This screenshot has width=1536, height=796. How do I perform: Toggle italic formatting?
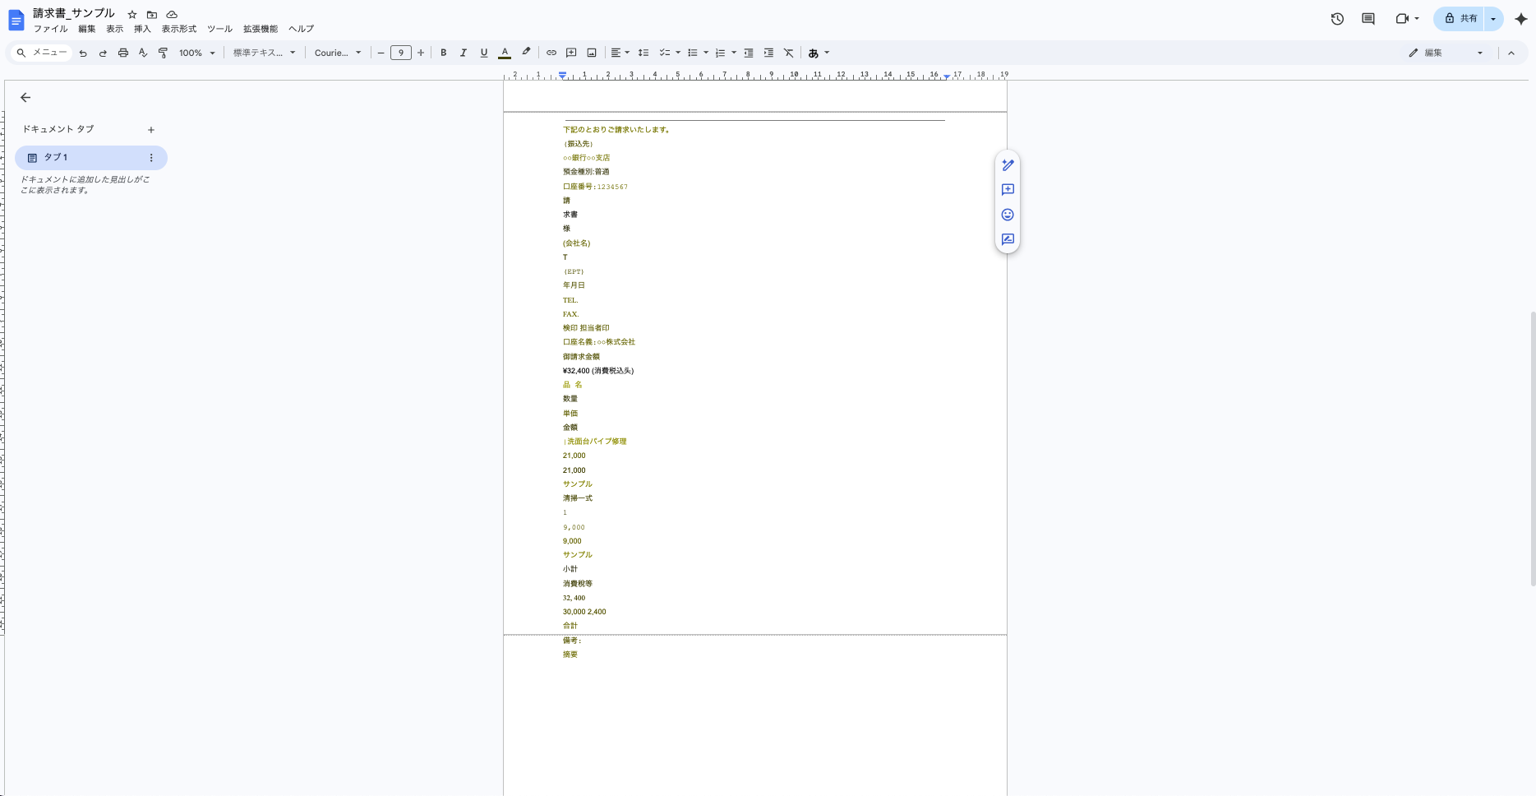[464, 53]
